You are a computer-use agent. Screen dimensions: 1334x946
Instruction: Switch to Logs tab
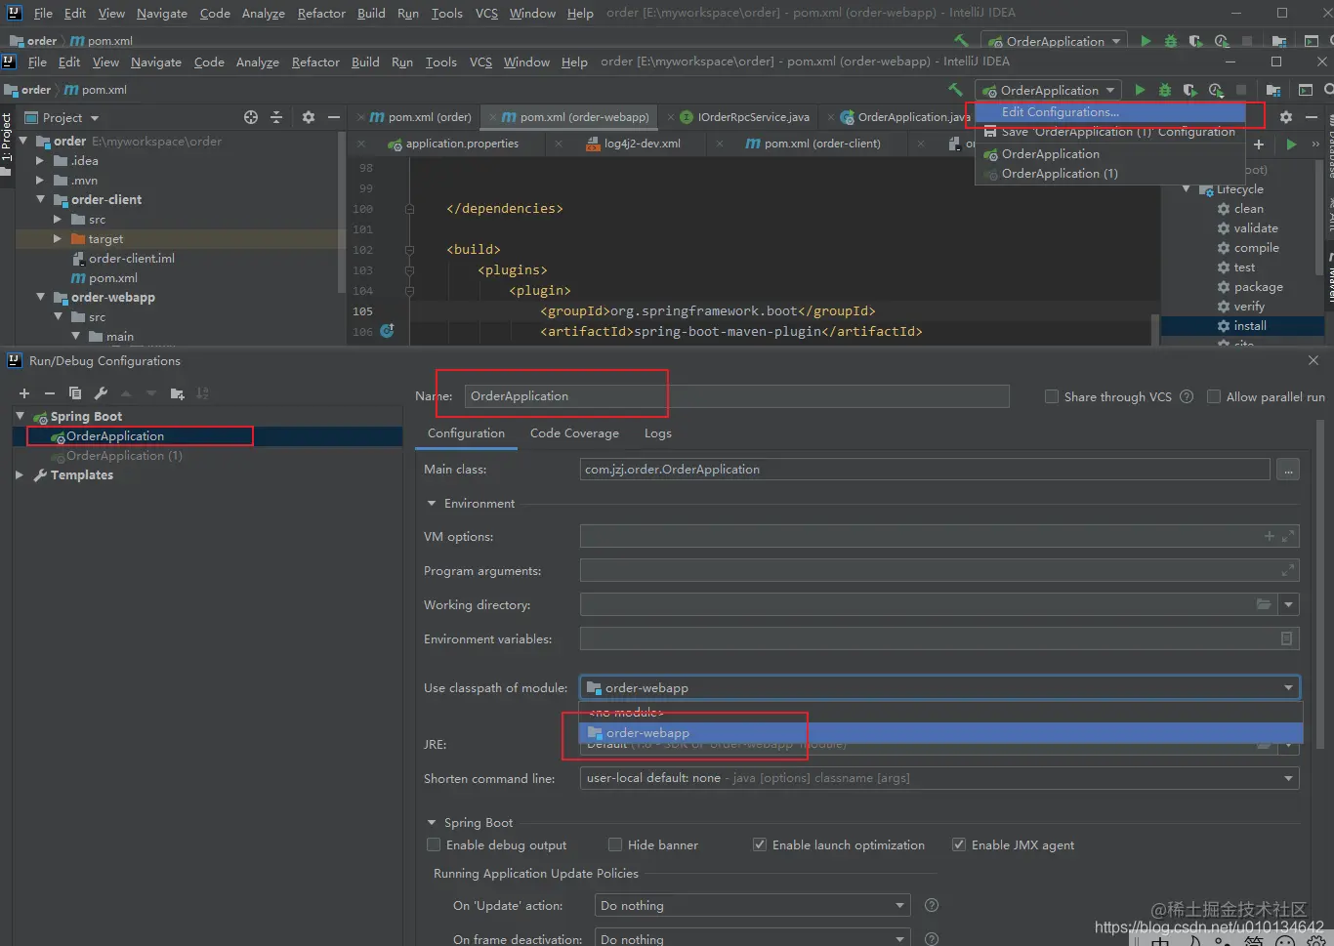pos(657,433)
